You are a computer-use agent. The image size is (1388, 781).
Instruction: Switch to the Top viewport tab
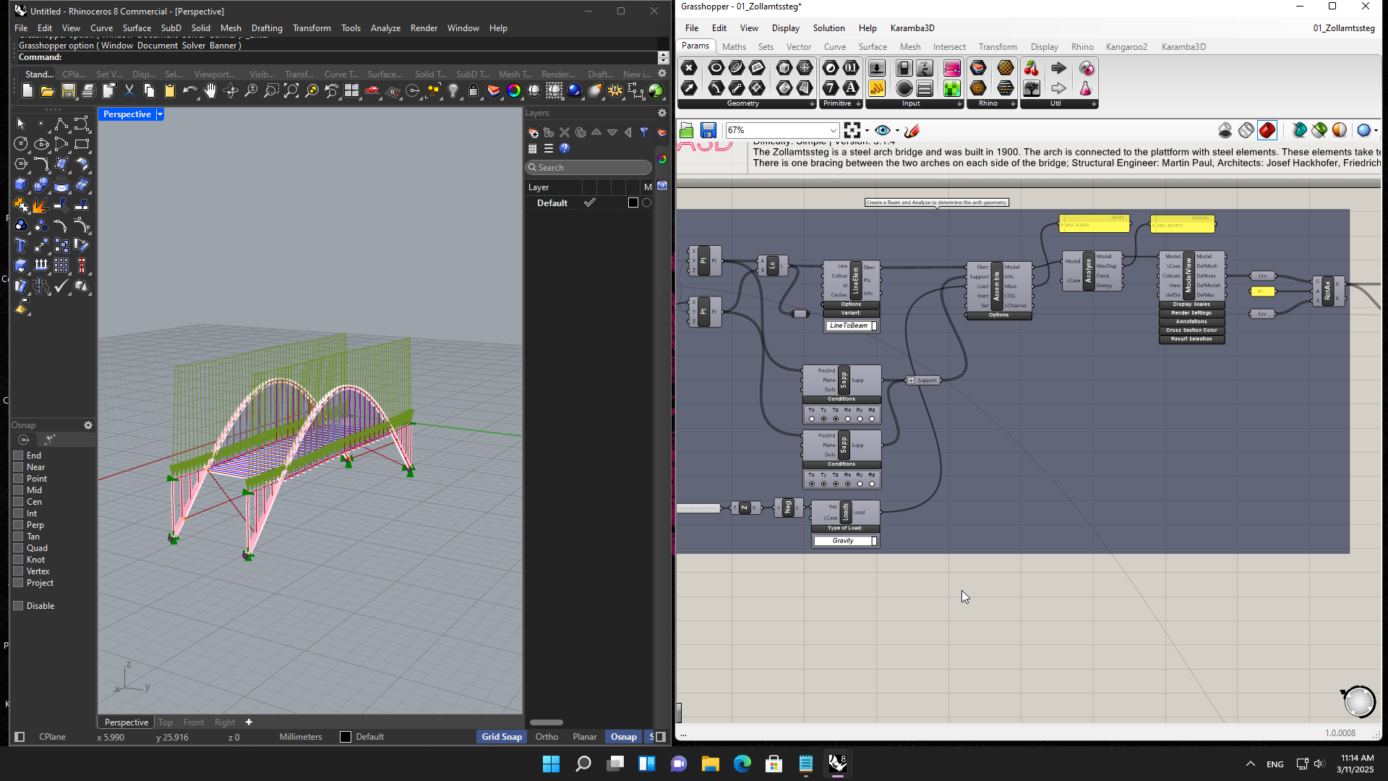tap(166, 722)
